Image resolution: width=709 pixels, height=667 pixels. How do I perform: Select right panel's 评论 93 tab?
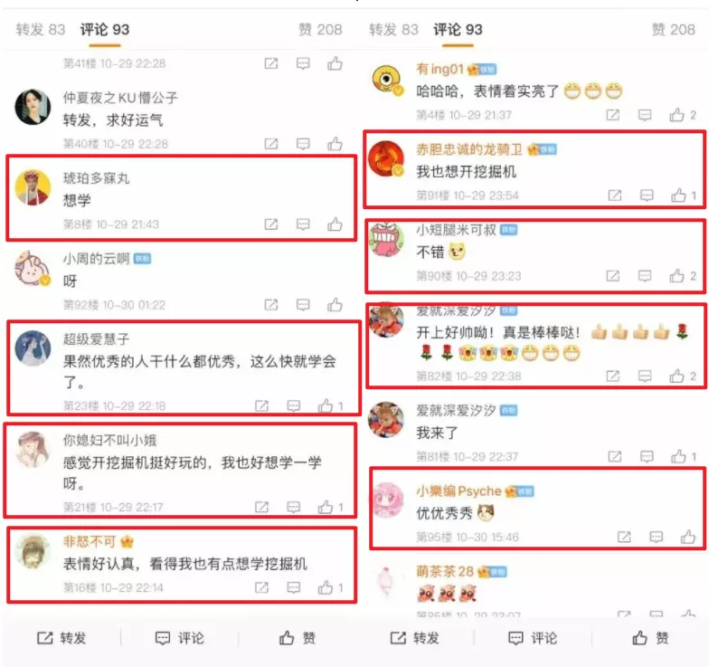pyautogui.click(x=458, y=30)
